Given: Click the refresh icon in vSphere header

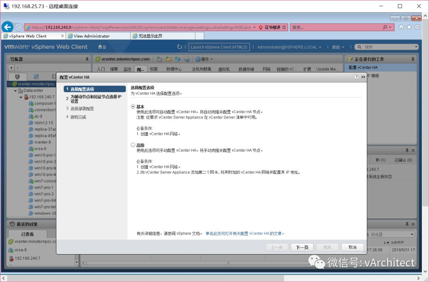Looking at the screenshot, I should pos(180,47).
